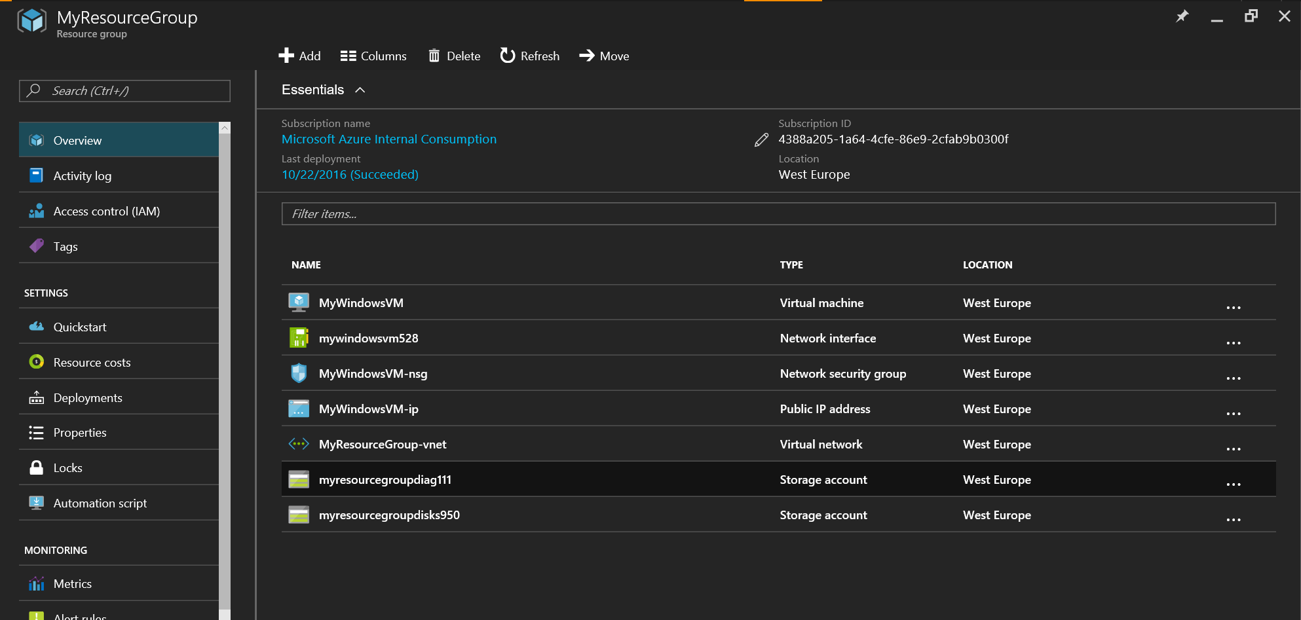Open the Tags menu item
1301x620 pixels.
click(x=119, y=246)
